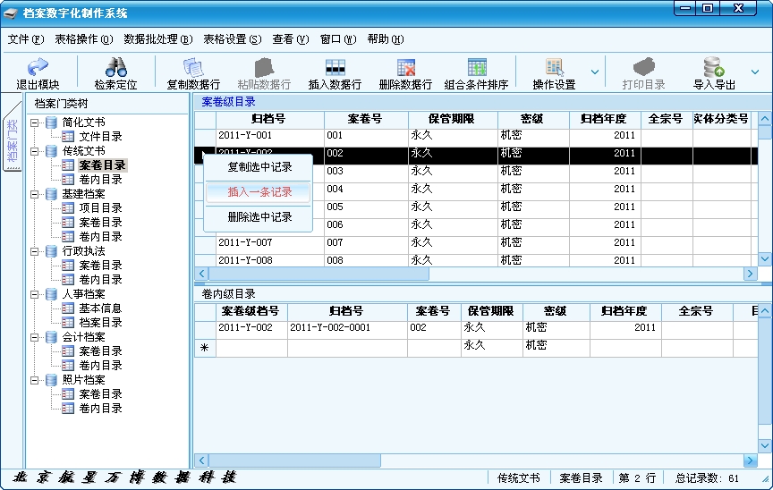This screenshot has height=490, width=773.
Task: Click the 退出模块 exit module icon
Action: coord(38,73)
